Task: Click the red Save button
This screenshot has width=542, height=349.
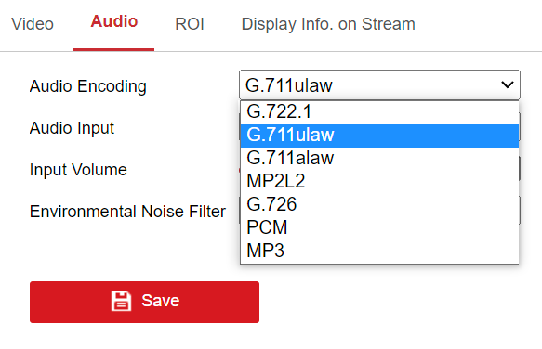Action: tap(144, 302)
